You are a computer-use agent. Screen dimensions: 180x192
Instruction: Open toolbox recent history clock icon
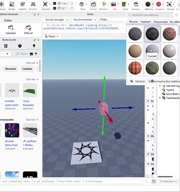(x=20, y=46)
